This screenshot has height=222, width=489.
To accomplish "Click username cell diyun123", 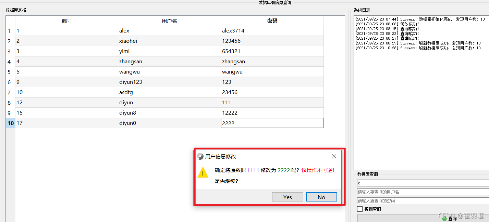I will click(x=169, y=82).
